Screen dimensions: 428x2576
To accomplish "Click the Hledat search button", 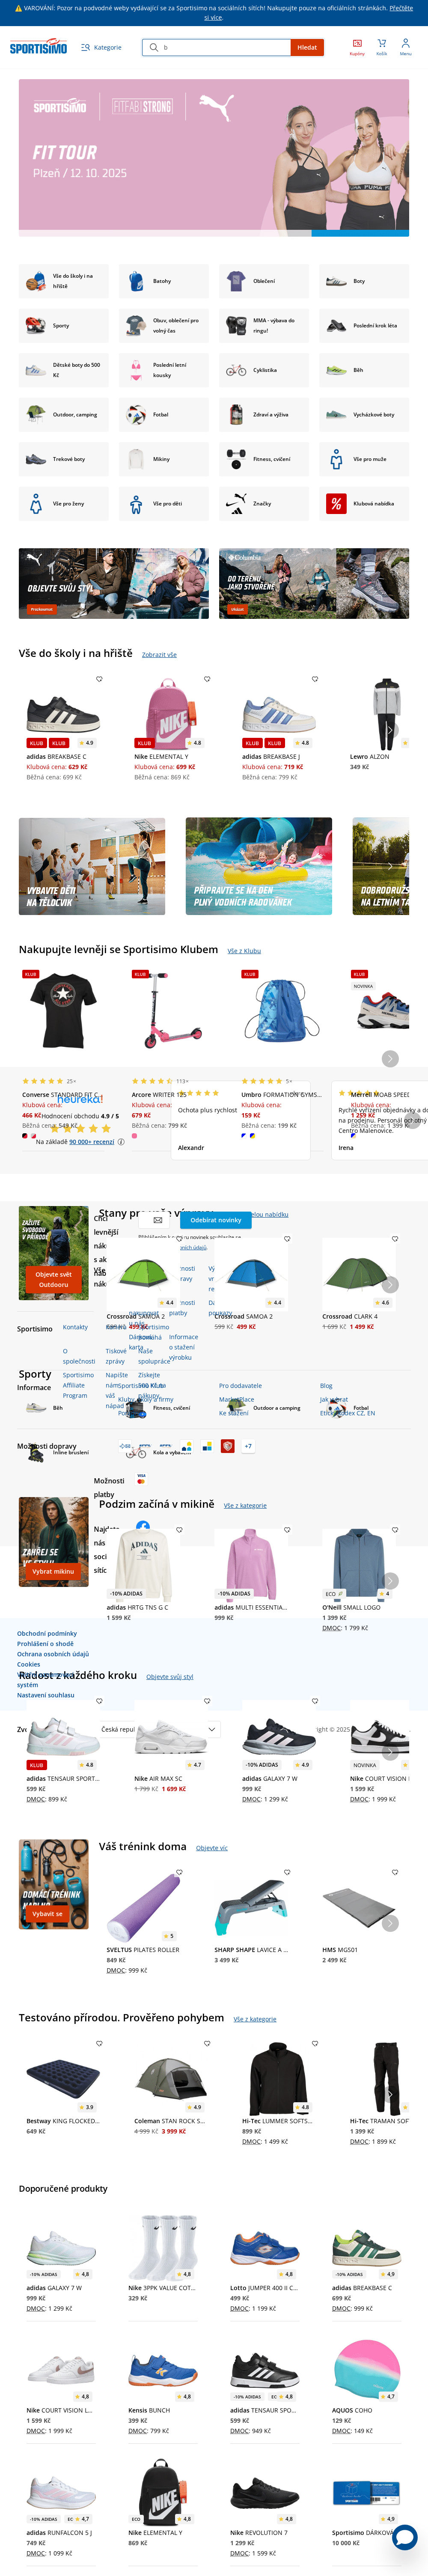I will (x=307, y=47).
